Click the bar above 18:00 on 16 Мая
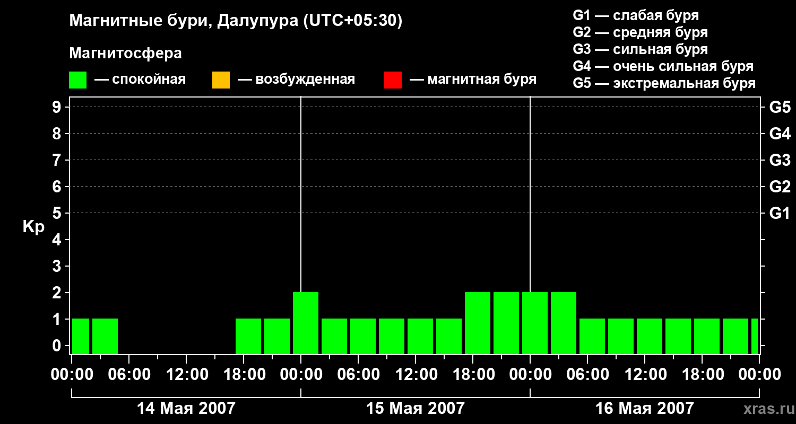The width and height of the screenshot is (796, 424). coord(707,337)
